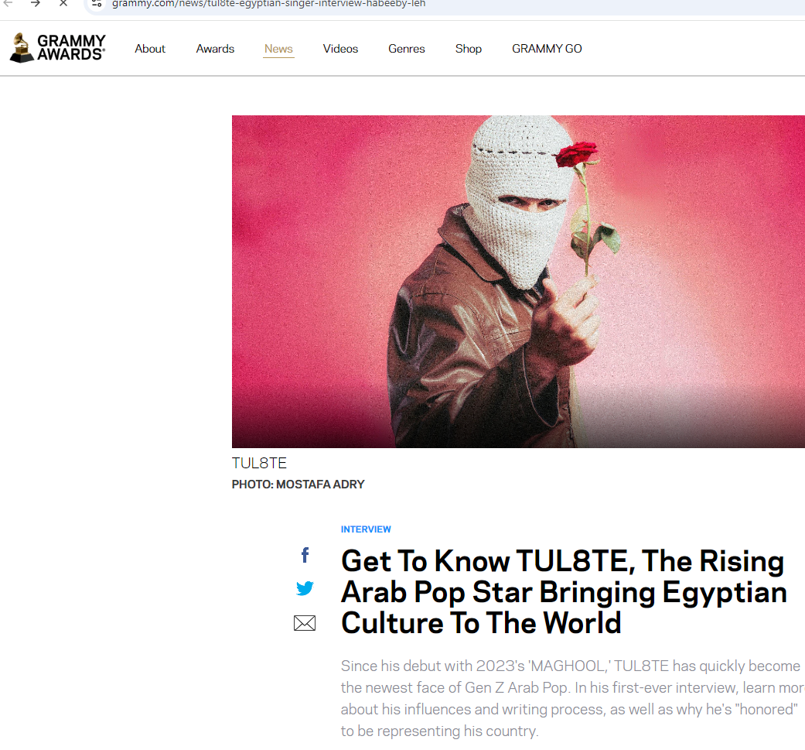Open the Shop navigation link
805x750 pixels.
tap(468, 49)
